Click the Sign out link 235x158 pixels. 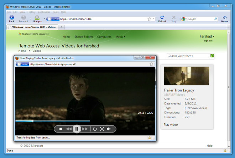pyautogui.click(x=208, y=41)
